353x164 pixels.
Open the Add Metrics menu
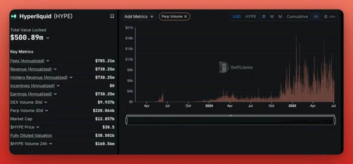139,16
